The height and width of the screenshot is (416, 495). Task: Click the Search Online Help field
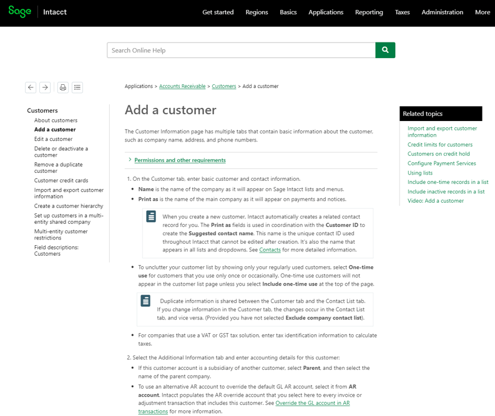click(x=241, y=50)
